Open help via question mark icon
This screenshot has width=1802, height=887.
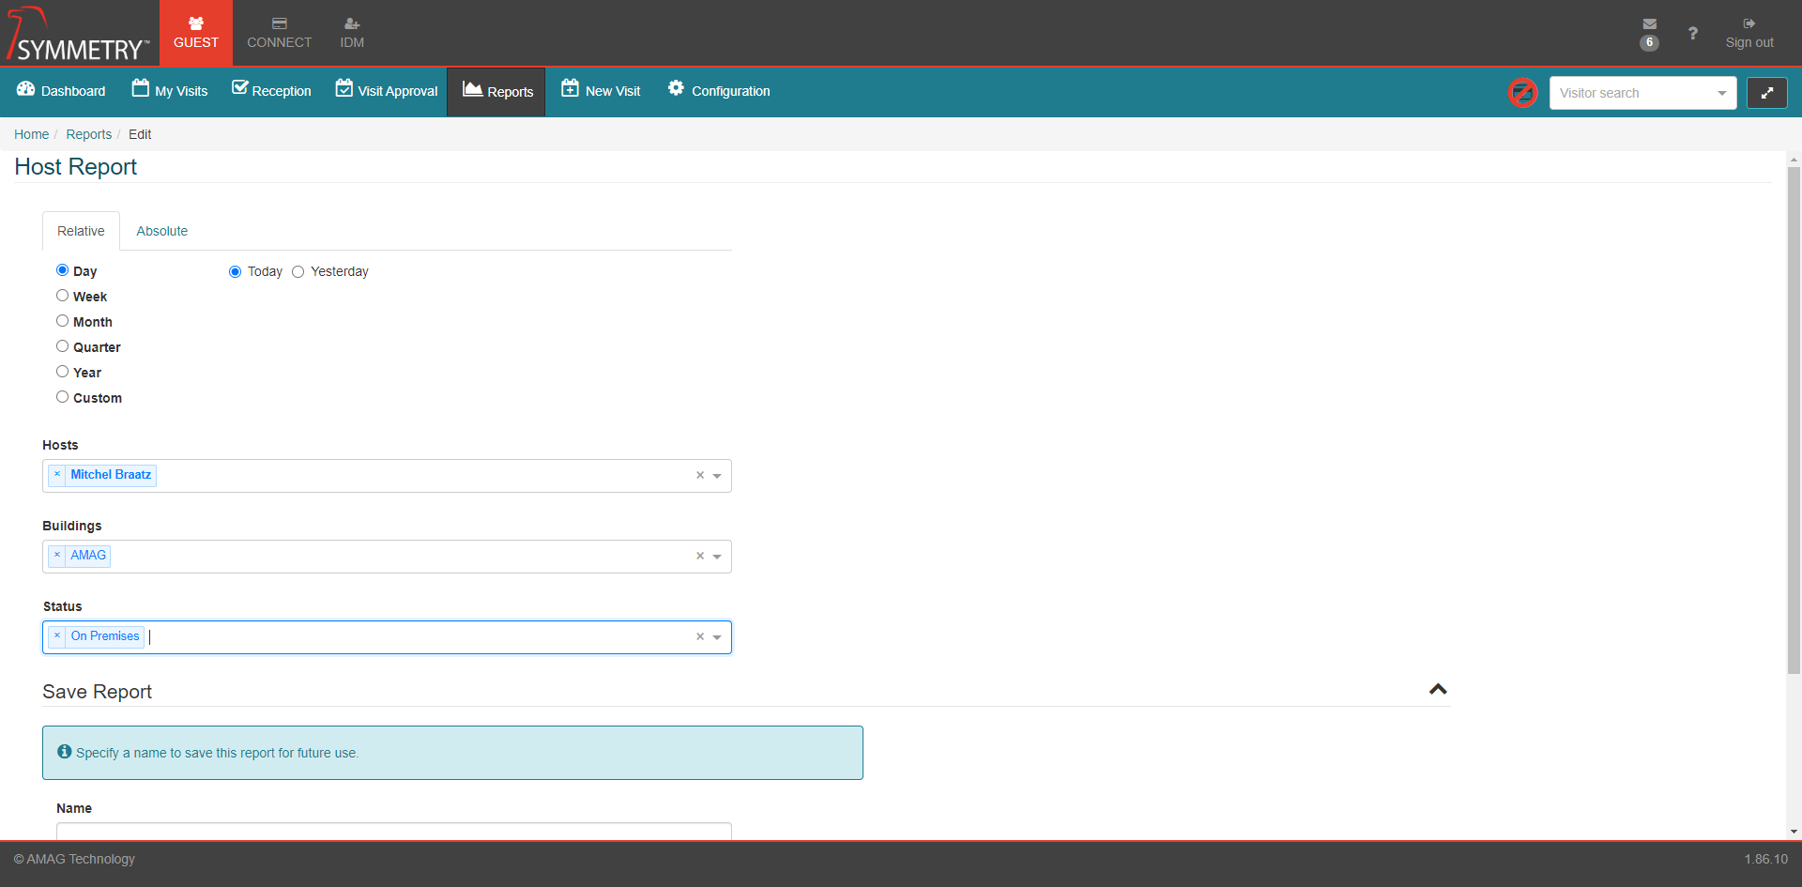point(1692,34)
